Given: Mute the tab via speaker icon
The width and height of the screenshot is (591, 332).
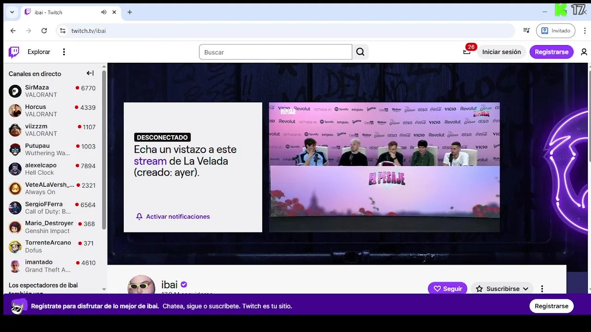Looking at the screenshot, I should click(x=104, y=12).
